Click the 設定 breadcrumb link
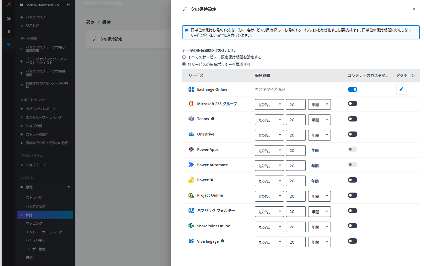The width and height of the screenshot is (424, 266). (90, 22)
